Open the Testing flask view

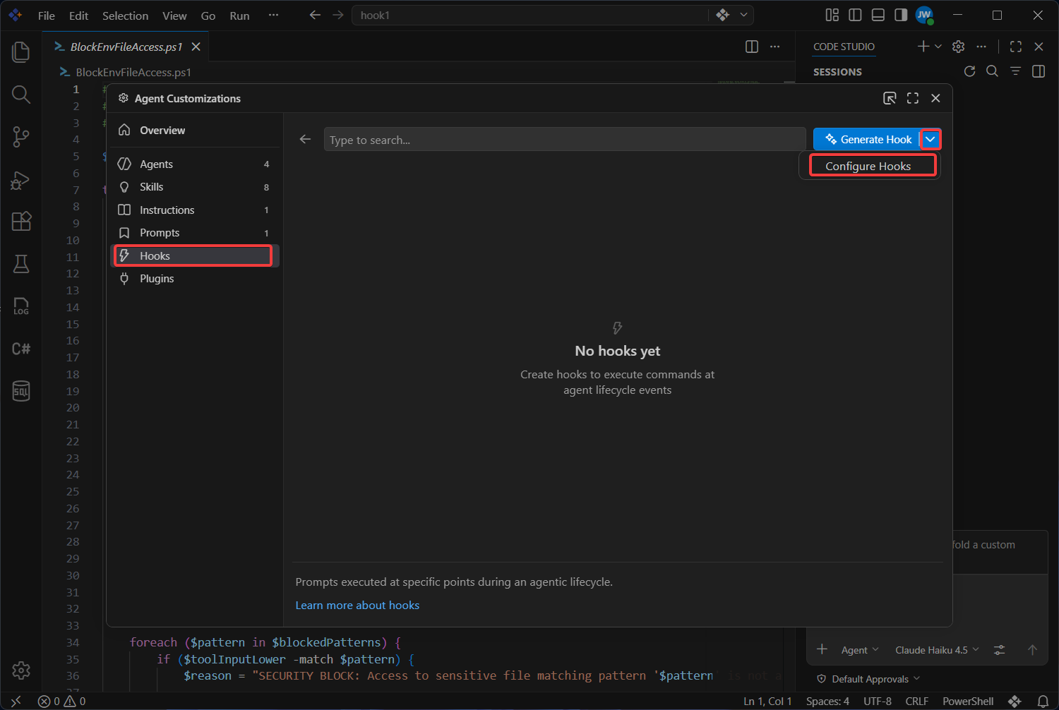click(21, 264)
